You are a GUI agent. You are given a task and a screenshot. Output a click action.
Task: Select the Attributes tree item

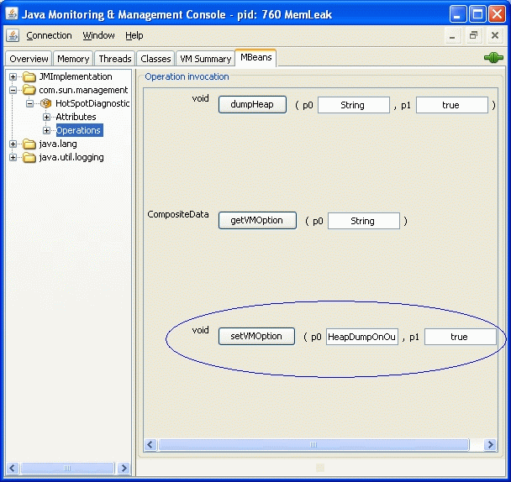coord(76,117)
